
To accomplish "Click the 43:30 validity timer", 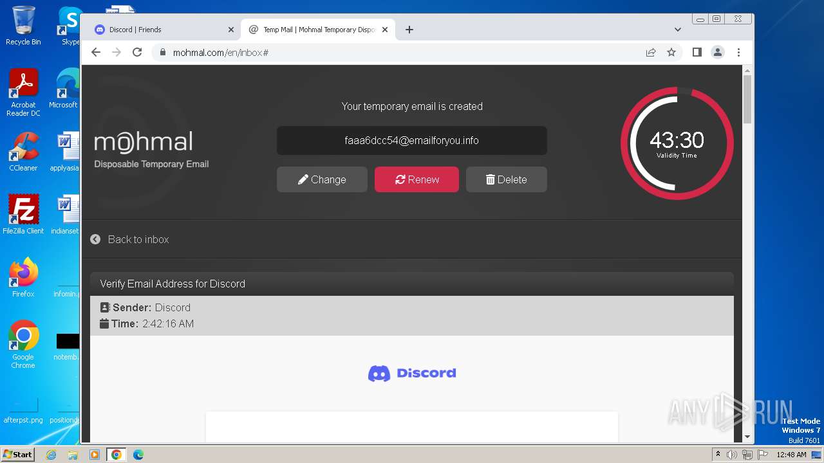I will [677, 143].
